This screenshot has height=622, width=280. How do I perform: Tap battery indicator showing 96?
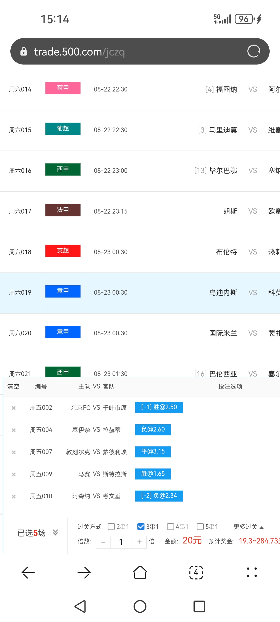(245, 19)
